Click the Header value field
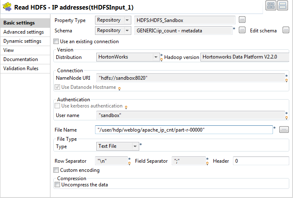The image size is (293, 198). tap(260, 161)
